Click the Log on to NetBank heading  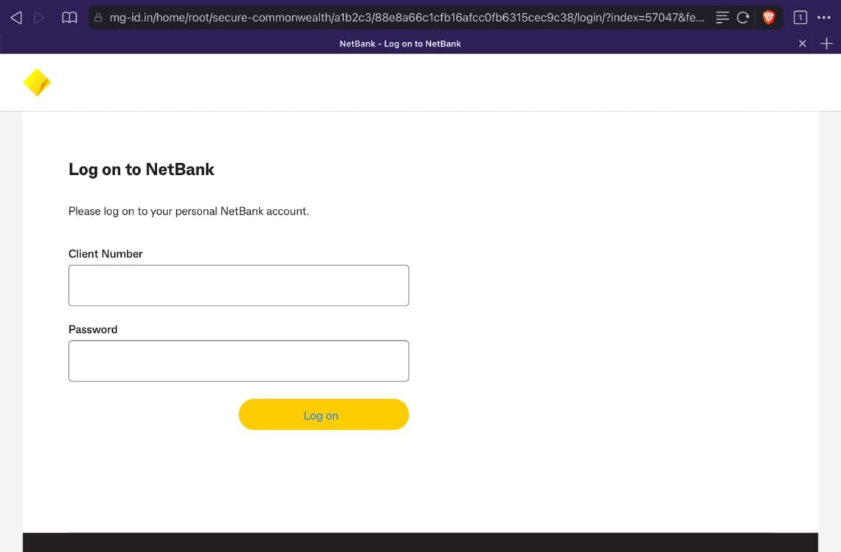141,169
